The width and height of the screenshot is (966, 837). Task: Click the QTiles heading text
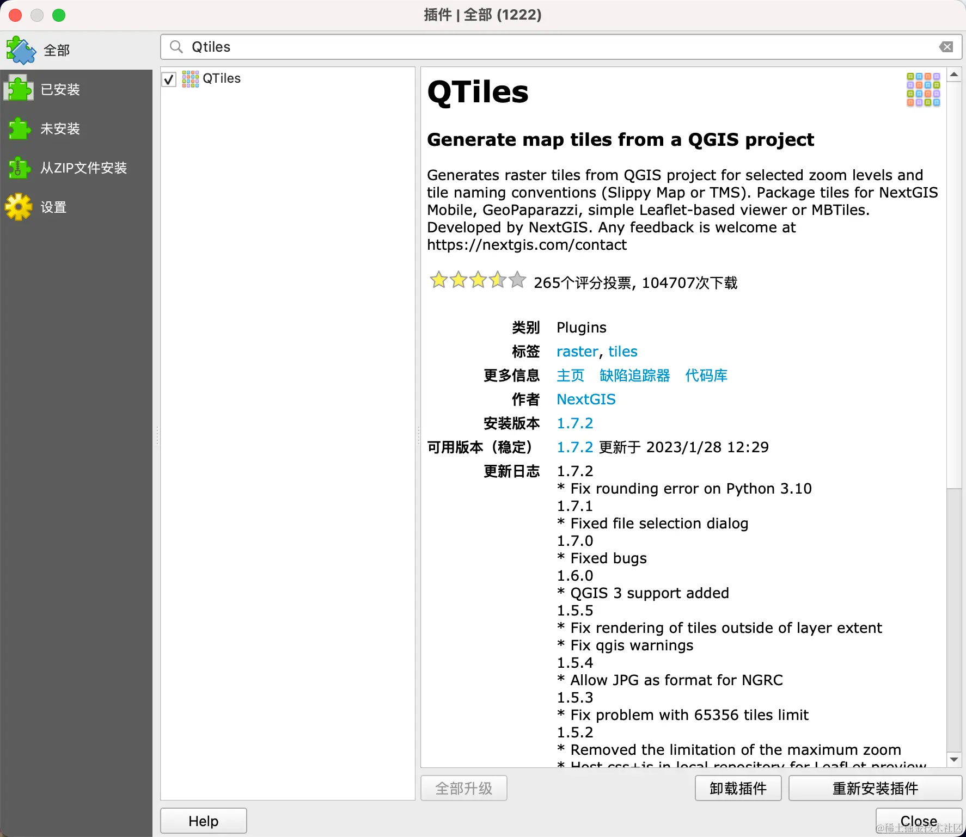pos(478,92)
